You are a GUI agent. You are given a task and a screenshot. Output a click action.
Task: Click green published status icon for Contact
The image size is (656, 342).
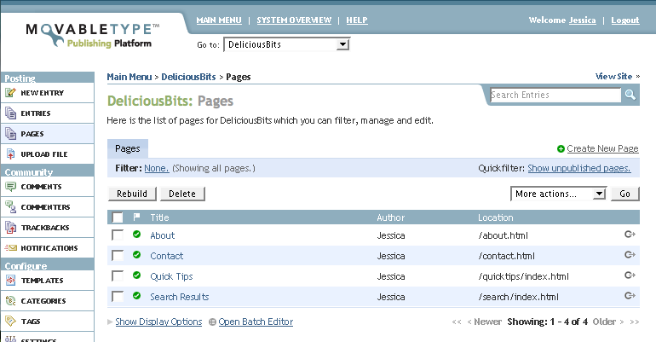(136, 255)
